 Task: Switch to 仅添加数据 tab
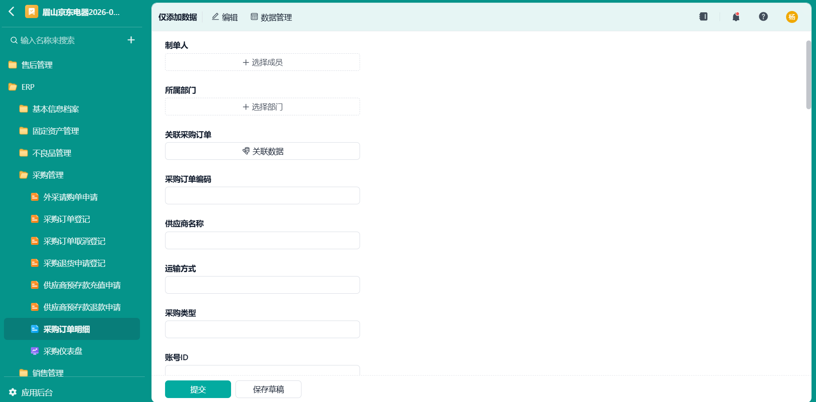(178, 17)
